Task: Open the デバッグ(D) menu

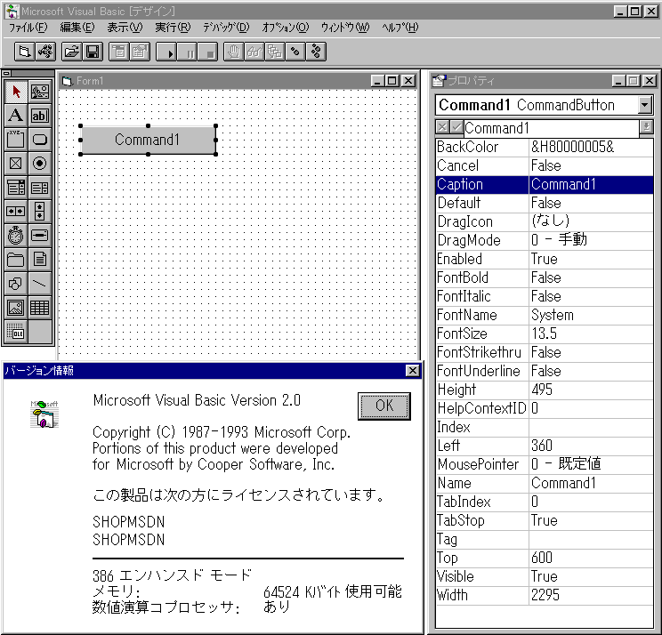Action: (x=226, y=28)
